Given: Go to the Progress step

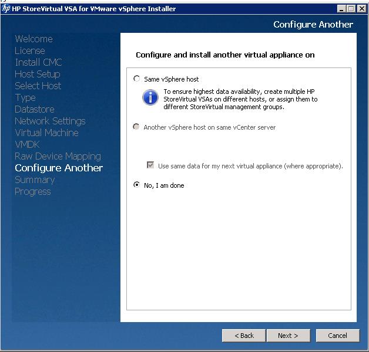Looking at the screenshot, I should [x=33, y=191].
